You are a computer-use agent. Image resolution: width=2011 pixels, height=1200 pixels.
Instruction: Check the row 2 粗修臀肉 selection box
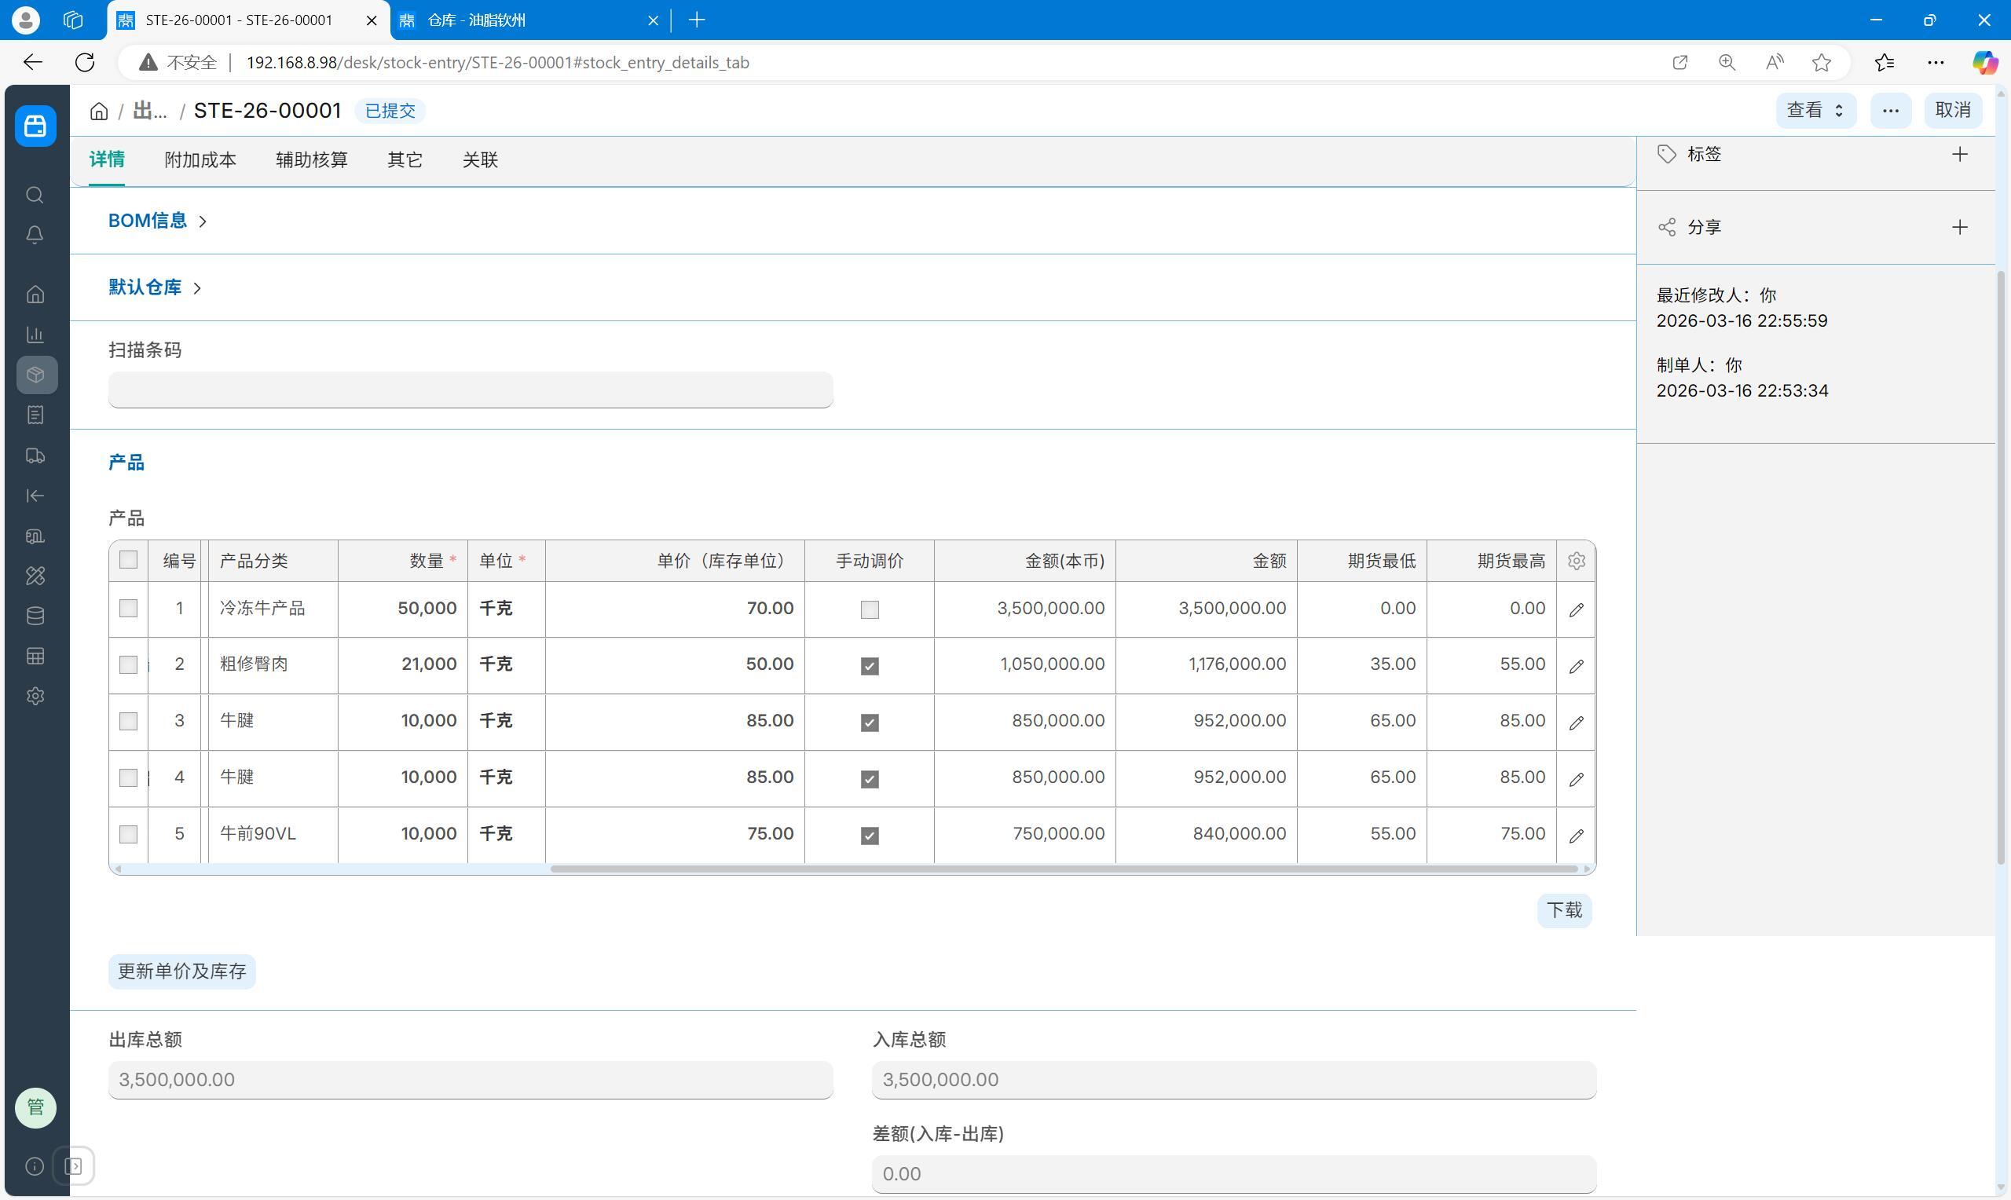[x=128, y=664]
